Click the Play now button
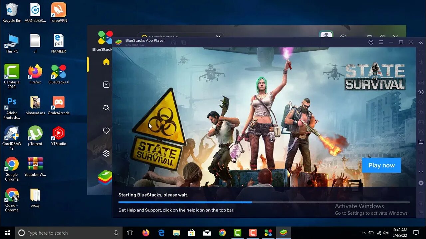Viewport: 426px width, 239px height. coord(381,165)
